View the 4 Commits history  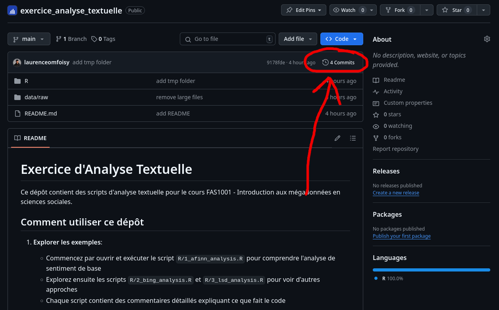click(339, 62)
